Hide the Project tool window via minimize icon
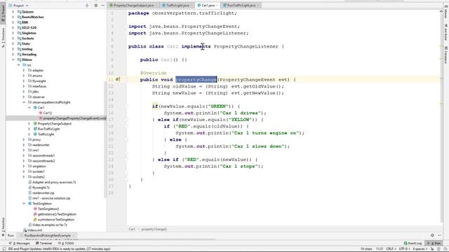 103,6
